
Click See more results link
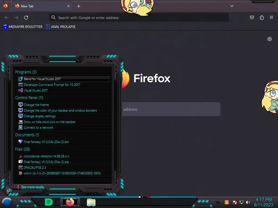(33, 187)
